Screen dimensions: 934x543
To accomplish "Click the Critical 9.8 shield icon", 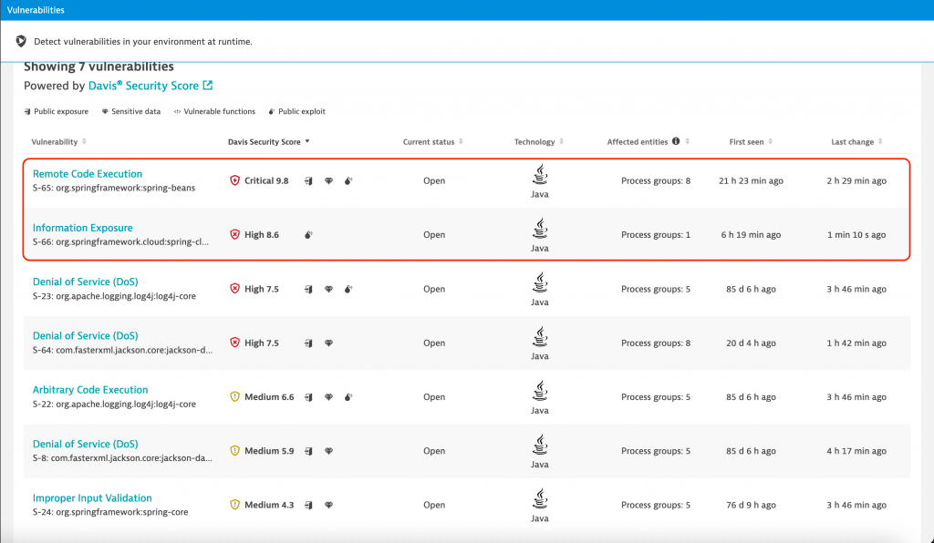I will pos(234,180).
